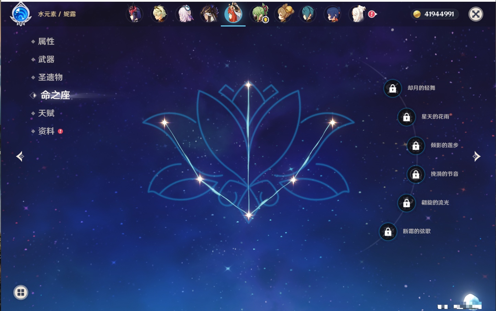This screenshot has width=496, height=311.
Task: Select the red-haired horned Nilou avatar
Action: point(233,13)
